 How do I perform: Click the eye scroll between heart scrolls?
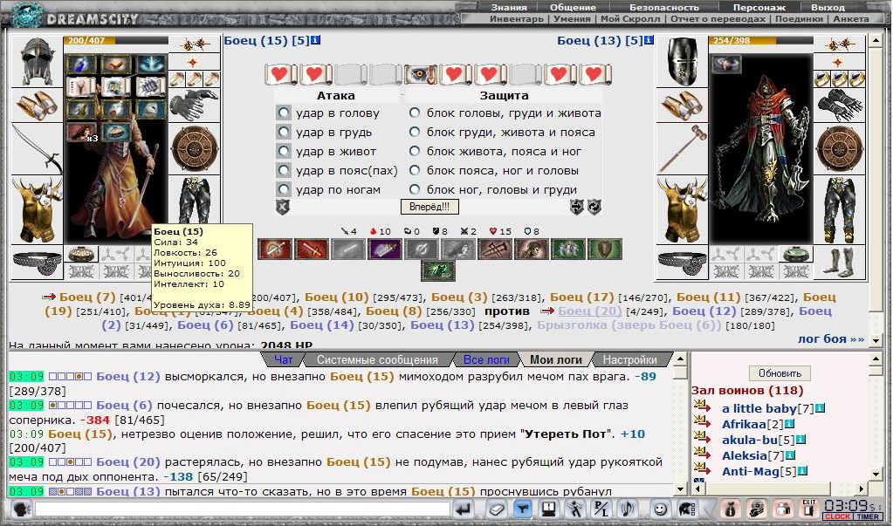coord(420,74)
